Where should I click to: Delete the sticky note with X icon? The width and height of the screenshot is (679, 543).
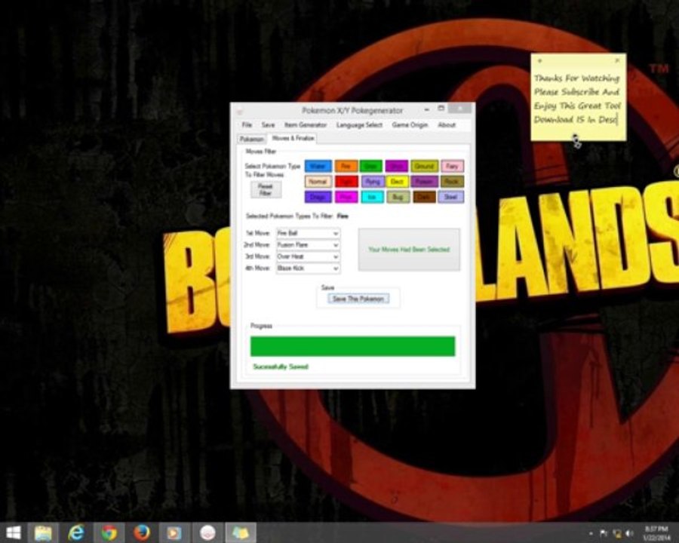click(x=617, y=60)
